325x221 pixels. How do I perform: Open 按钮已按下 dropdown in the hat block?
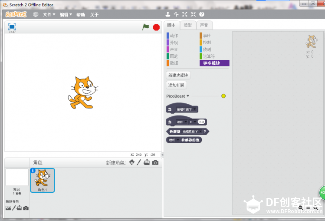click(x=186, y=109)
